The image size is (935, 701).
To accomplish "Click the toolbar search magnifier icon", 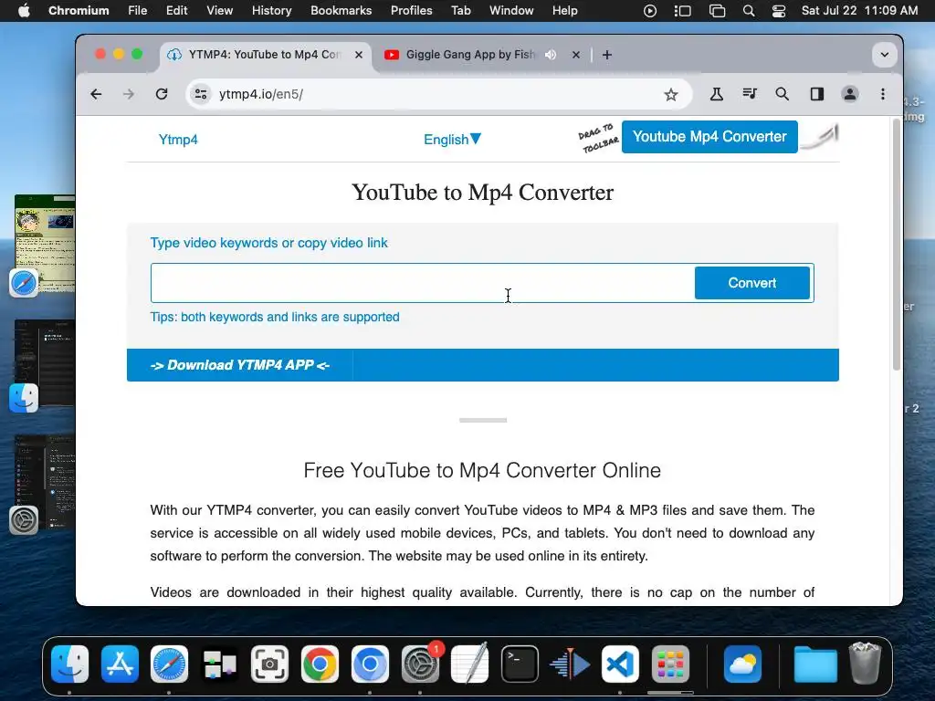I will coord(782,94).
